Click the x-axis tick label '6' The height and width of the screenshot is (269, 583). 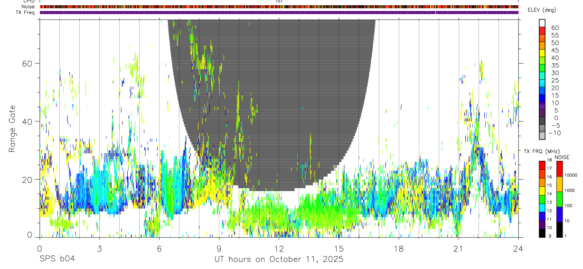[159, 248]
